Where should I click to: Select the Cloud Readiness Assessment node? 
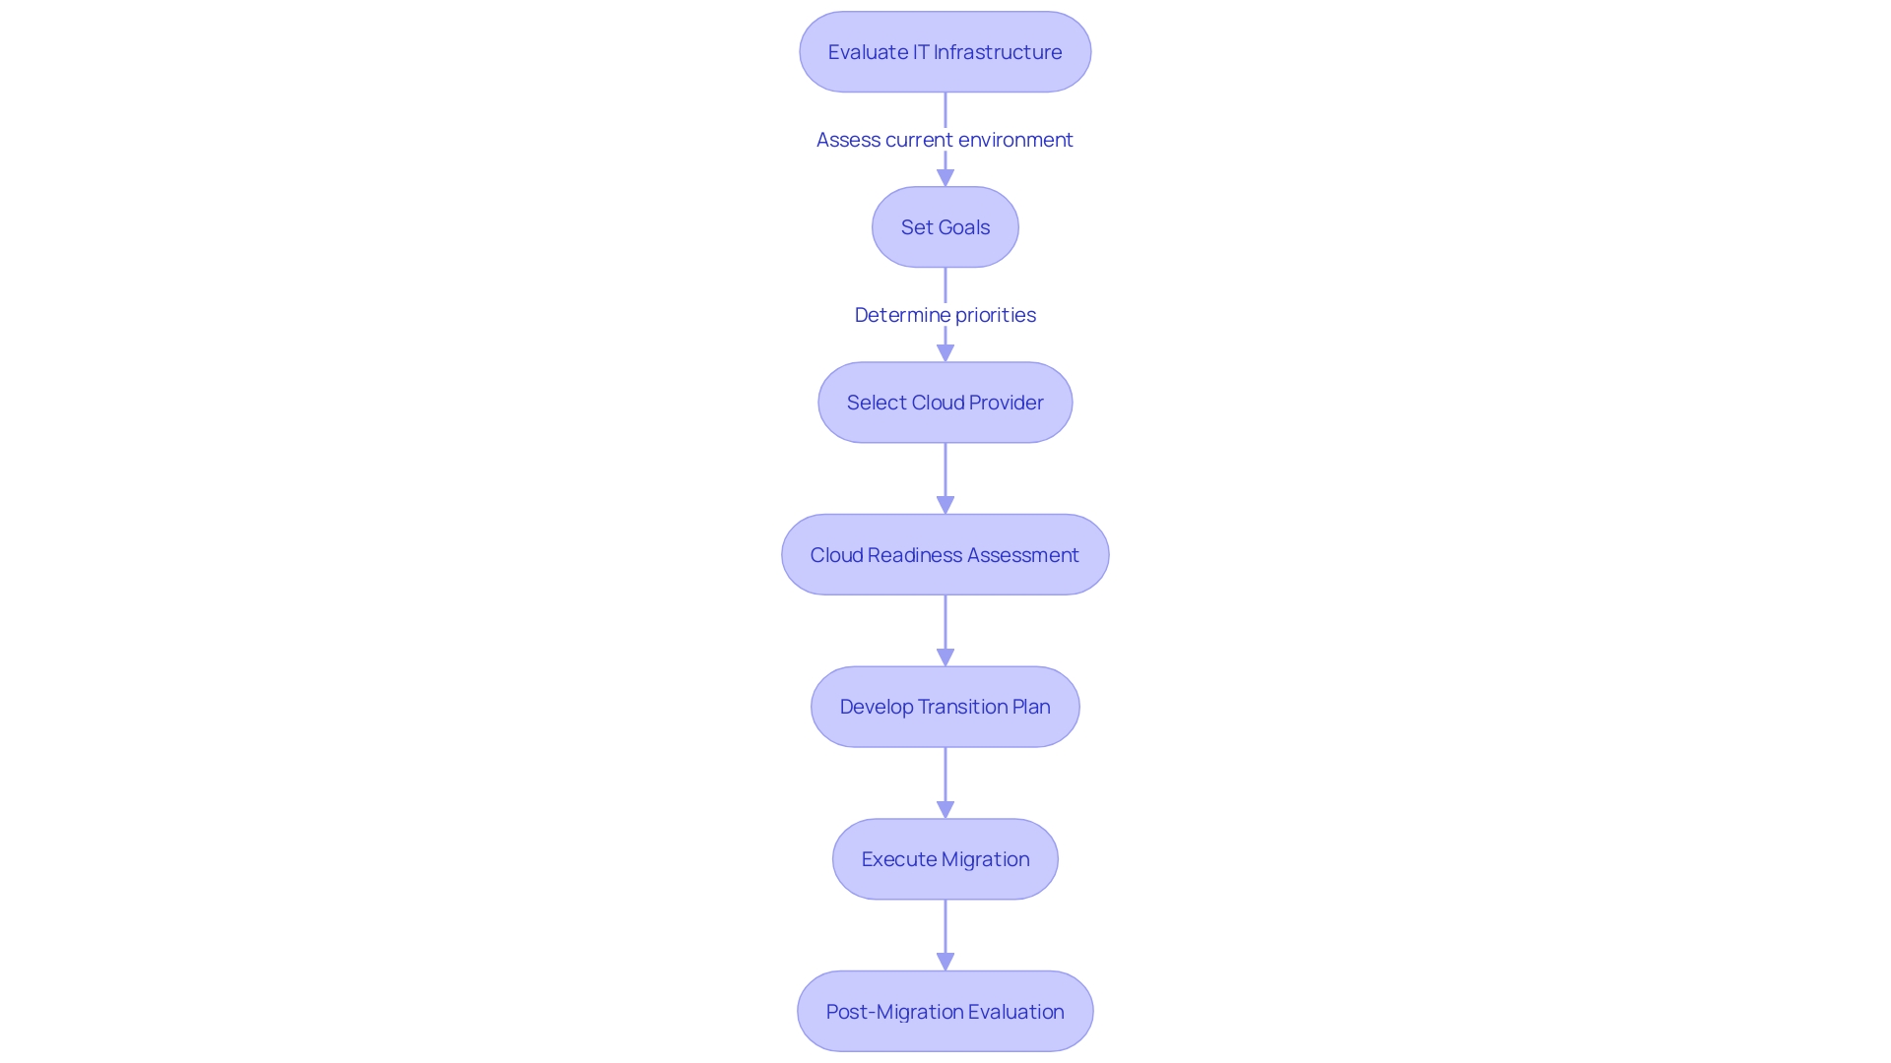point(945,554)
